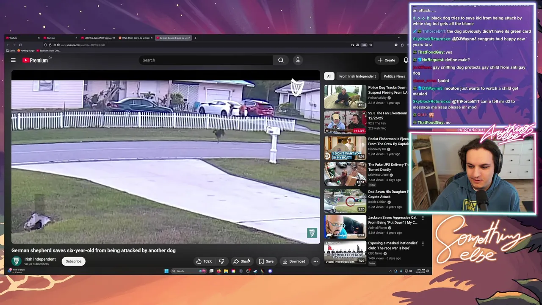Select the Politics News chip
This screenshot has width=542, height=305.
click(x=394, y=76)
